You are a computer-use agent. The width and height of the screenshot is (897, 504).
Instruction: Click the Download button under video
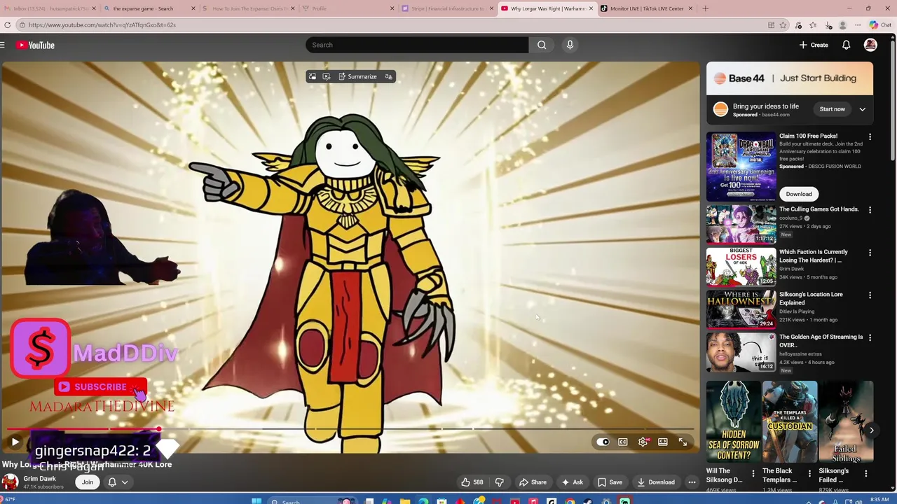point(655,482)
